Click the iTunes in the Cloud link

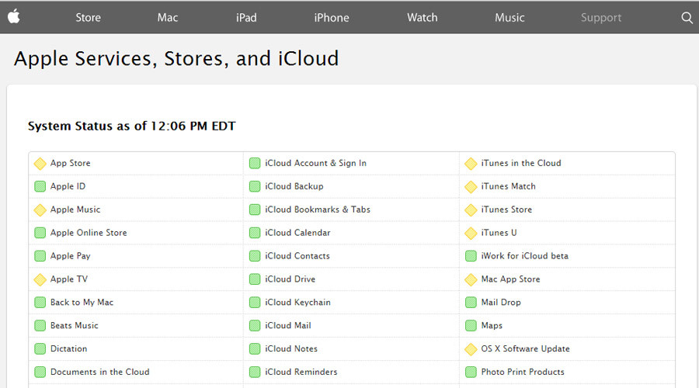pos(521,163)
